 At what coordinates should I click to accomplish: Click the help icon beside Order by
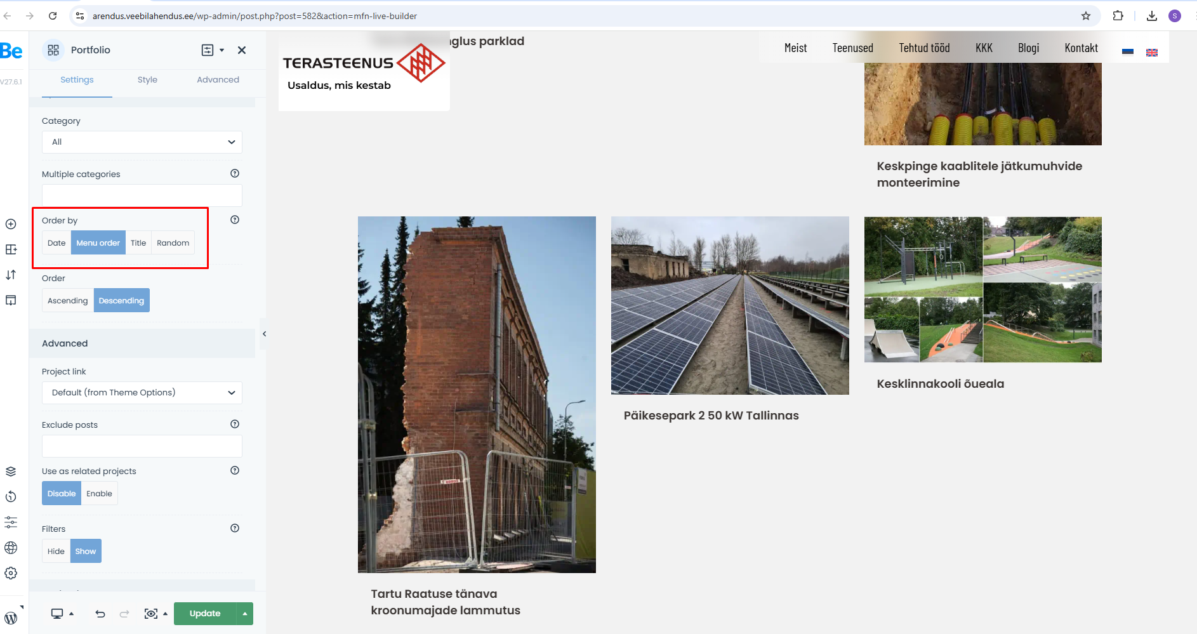[x=235, y=220]
